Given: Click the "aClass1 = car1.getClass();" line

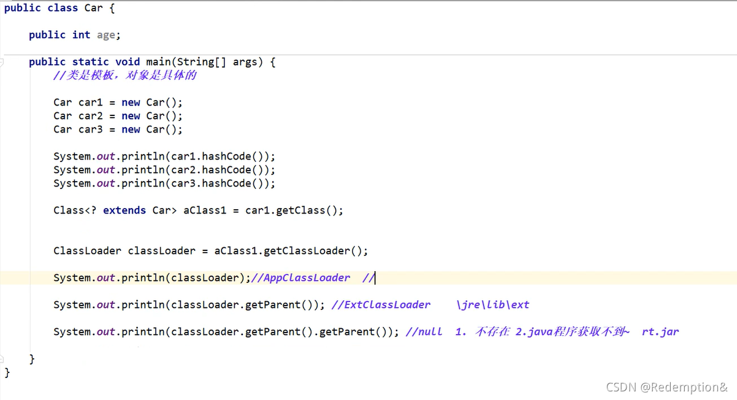Looking at the screenshot, I should (x=199, y=210).
